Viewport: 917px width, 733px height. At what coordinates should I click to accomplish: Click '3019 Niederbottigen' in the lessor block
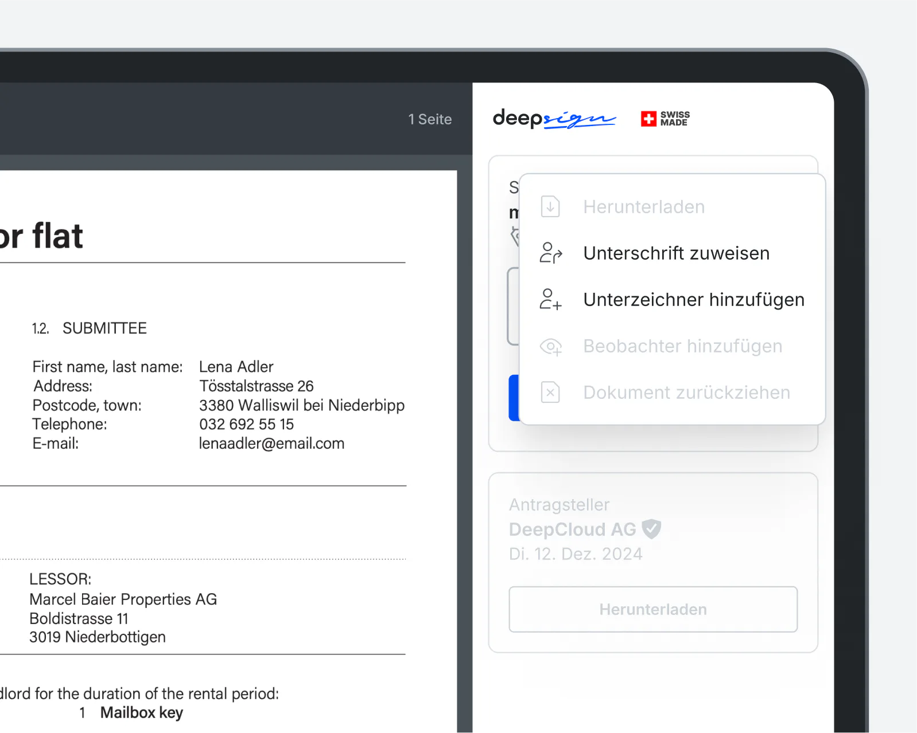click(x=98, y=637)
